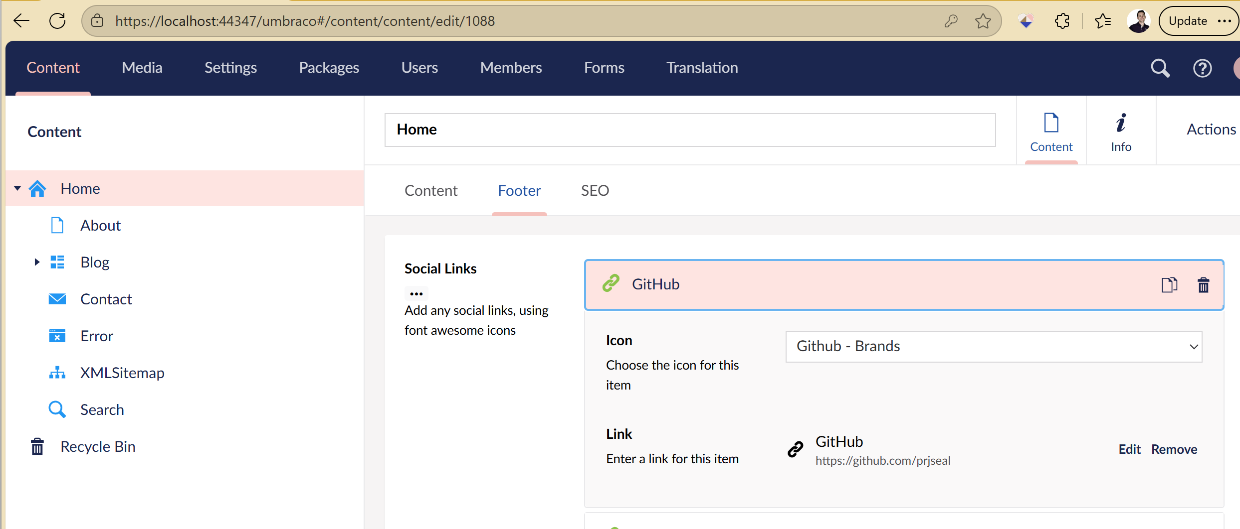Open the Social Links ellipsis options
Screen dimensions: 1240x529
[416, 293]
